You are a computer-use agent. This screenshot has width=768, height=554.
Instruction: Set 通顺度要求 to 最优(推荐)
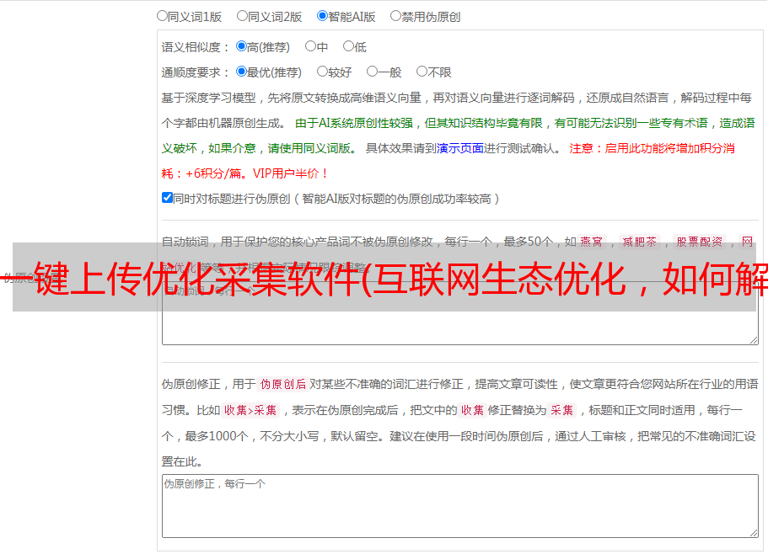[x=241, y=72]
